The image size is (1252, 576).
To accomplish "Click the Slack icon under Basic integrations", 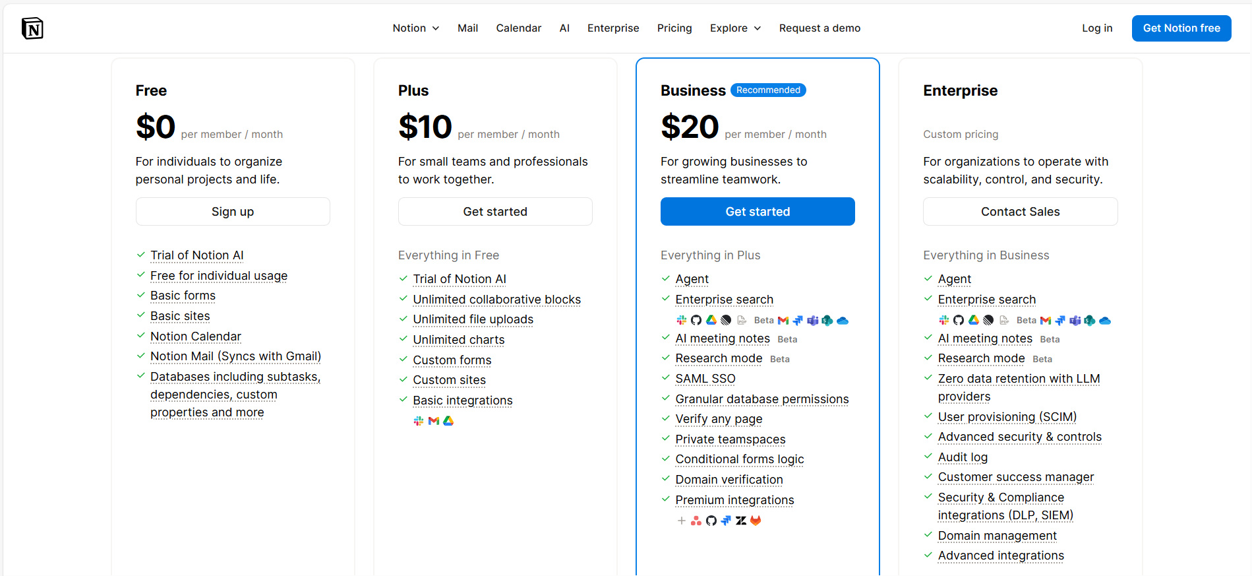I will click(x=419, y=421).
